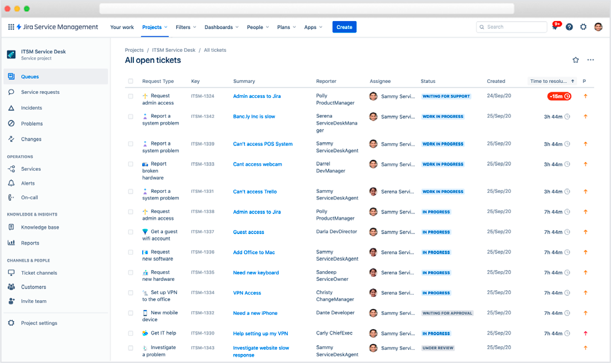Click the blue Create button
This screenshot has height=363, width=611.
point(344,27)
